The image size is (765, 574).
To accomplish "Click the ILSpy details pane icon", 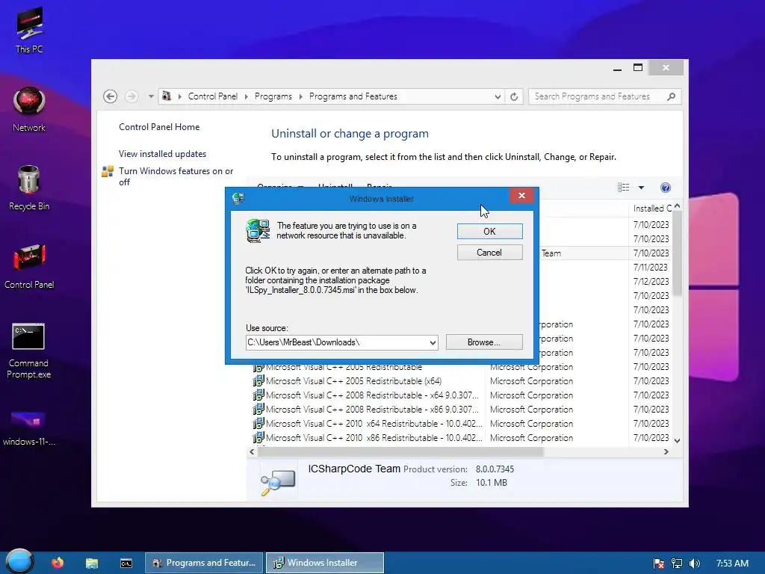I will (x=278, y=481).
